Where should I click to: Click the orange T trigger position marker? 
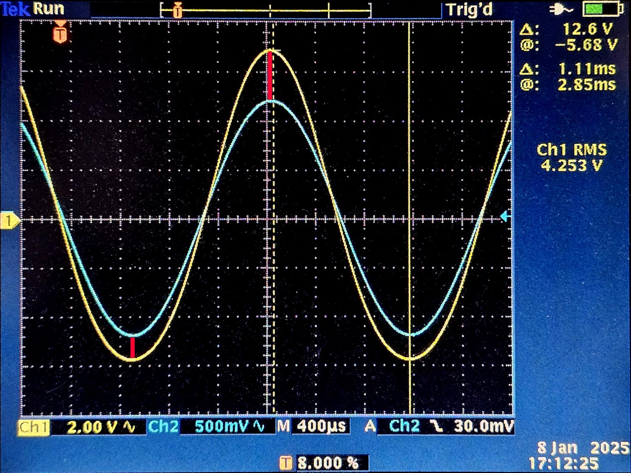[x=61, y=33]
